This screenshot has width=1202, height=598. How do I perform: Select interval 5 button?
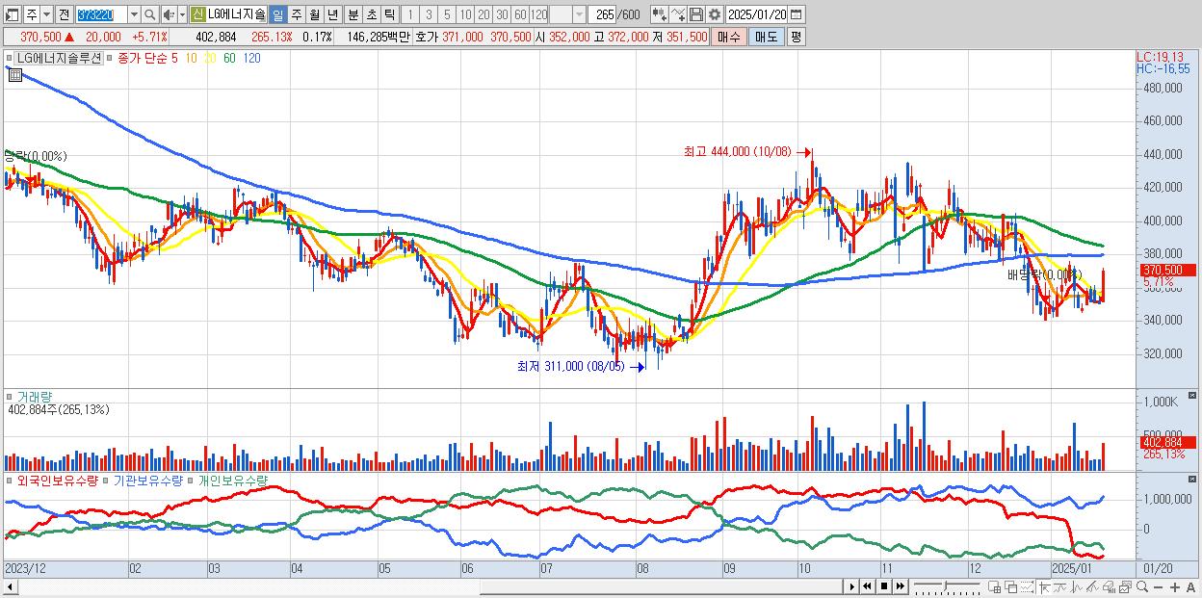pos(447,15)
